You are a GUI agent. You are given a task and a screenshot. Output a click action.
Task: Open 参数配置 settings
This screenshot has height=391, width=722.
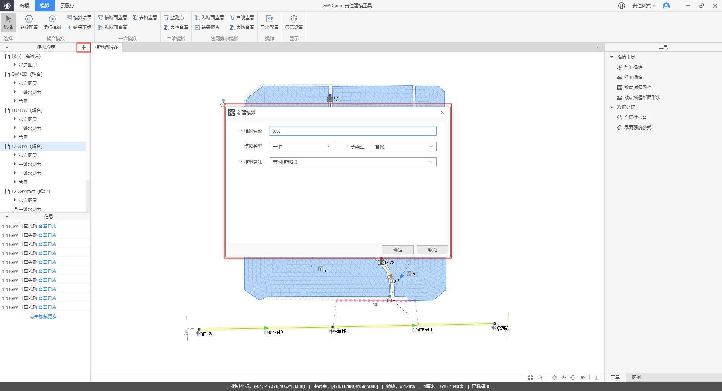pyautogui.click(x=29, y=22)
